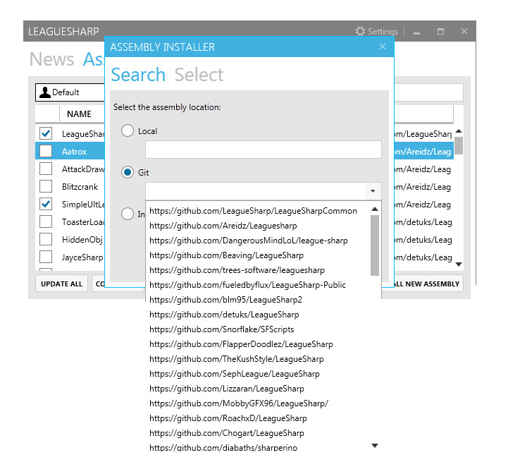
Task: Choose Areidz/Leaguesharp repository URL
Action: click(223, 226)
